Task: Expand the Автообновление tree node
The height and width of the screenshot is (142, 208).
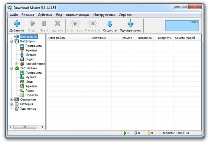Action: tap(17, 64)
